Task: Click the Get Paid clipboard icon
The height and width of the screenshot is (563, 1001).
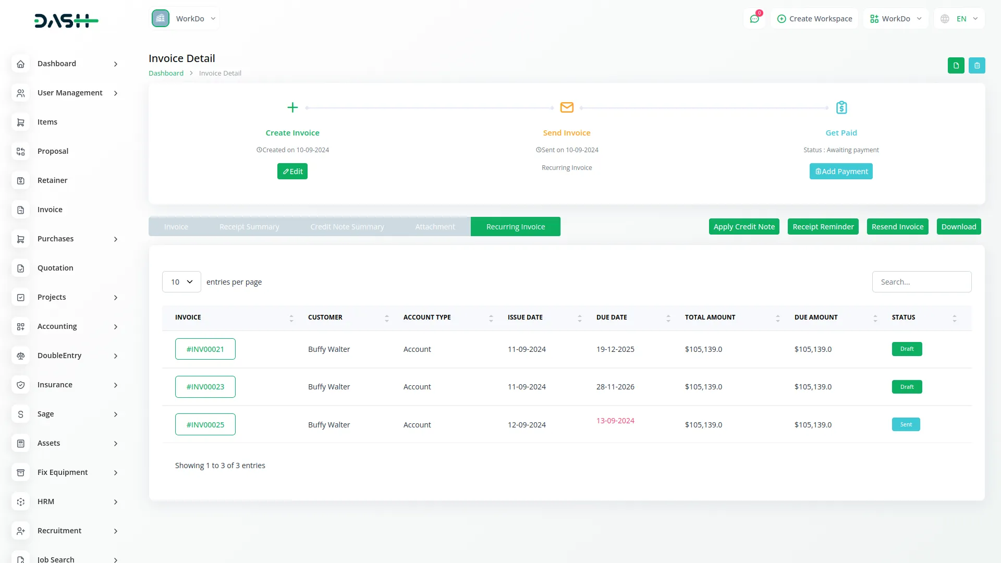Action: [841, 107]
